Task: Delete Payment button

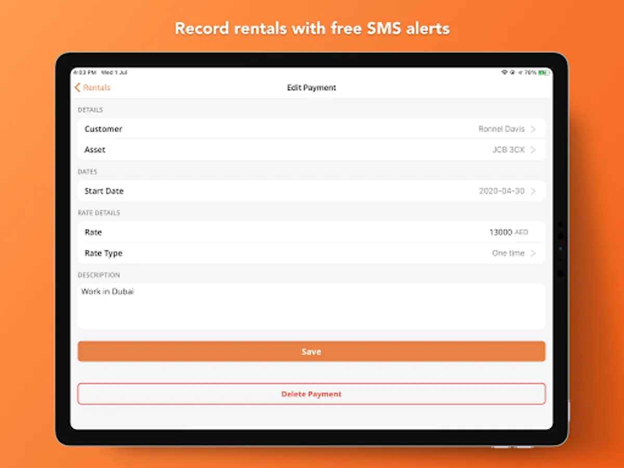Action: click(x=311, y=394)
